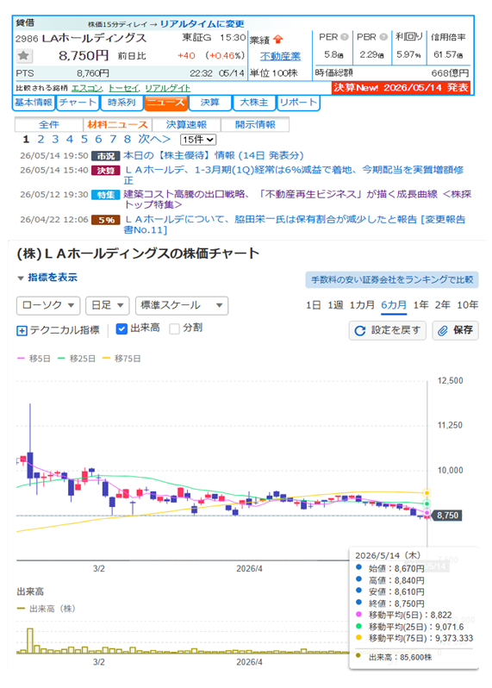Go to news page 2

point(40,140)
